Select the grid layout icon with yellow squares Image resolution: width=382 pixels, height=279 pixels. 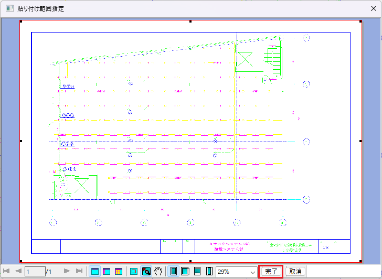click(x=119, y=271)
